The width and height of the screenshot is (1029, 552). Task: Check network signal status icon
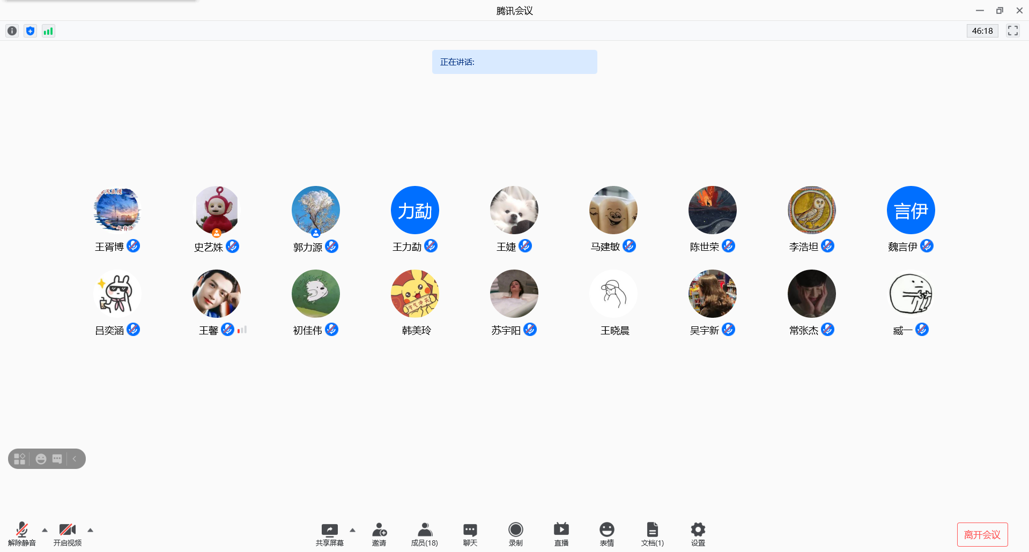click(48, 31)
